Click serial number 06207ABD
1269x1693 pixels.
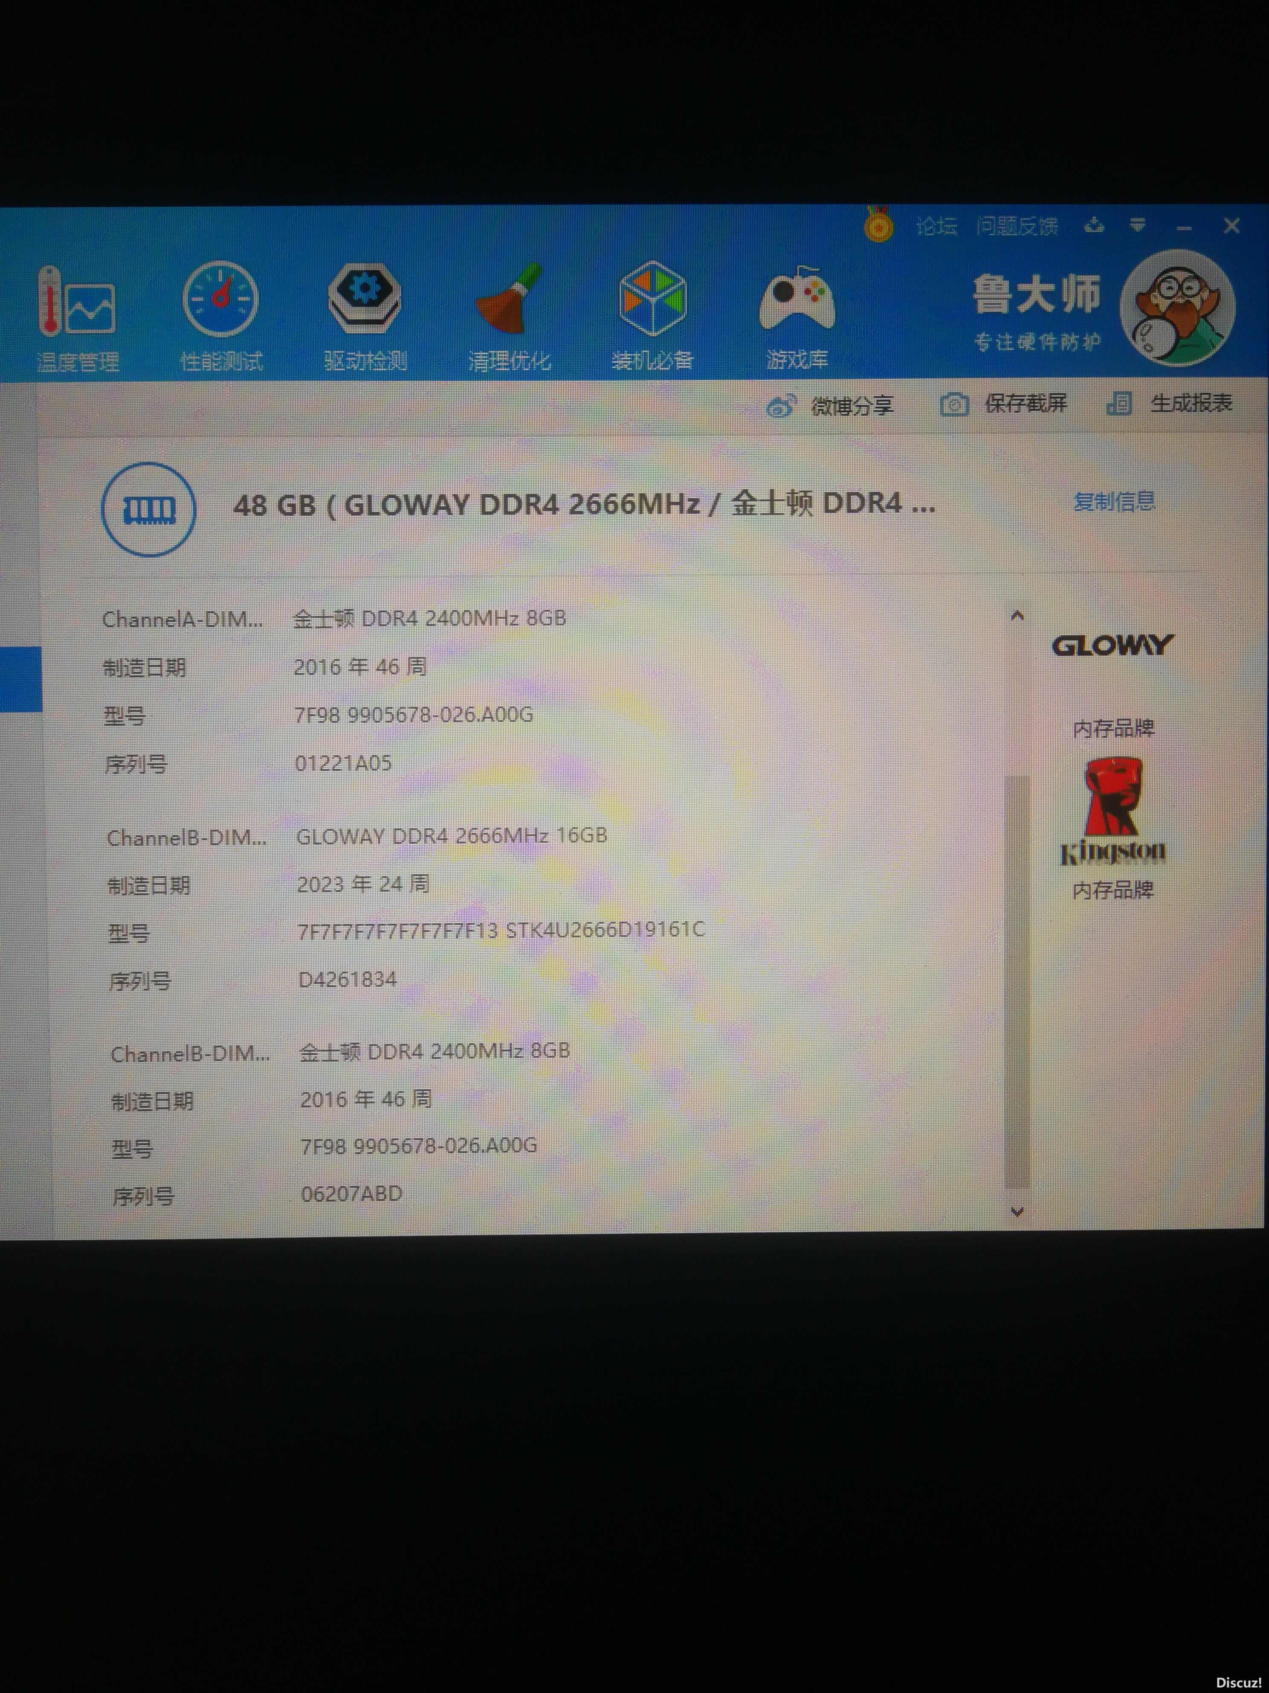coord(351,1194)
